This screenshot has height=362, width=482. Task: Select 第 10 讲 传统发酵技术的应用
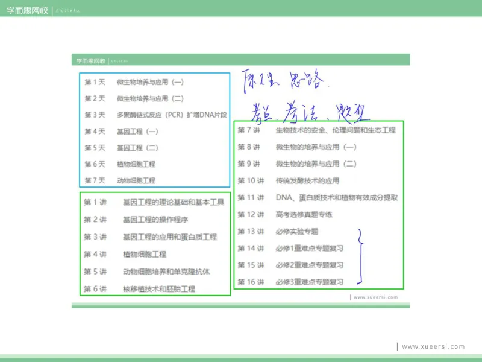pyautogui.click(x=289, y=180)
